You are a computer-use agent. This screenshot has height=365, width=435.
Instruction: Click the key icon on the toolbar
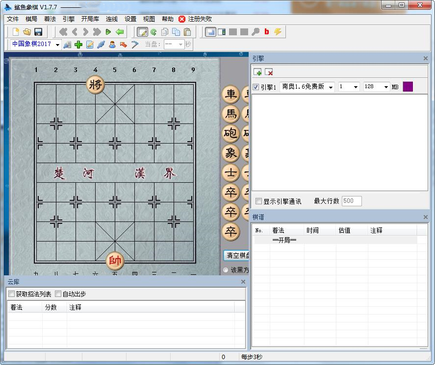point(256,32)
